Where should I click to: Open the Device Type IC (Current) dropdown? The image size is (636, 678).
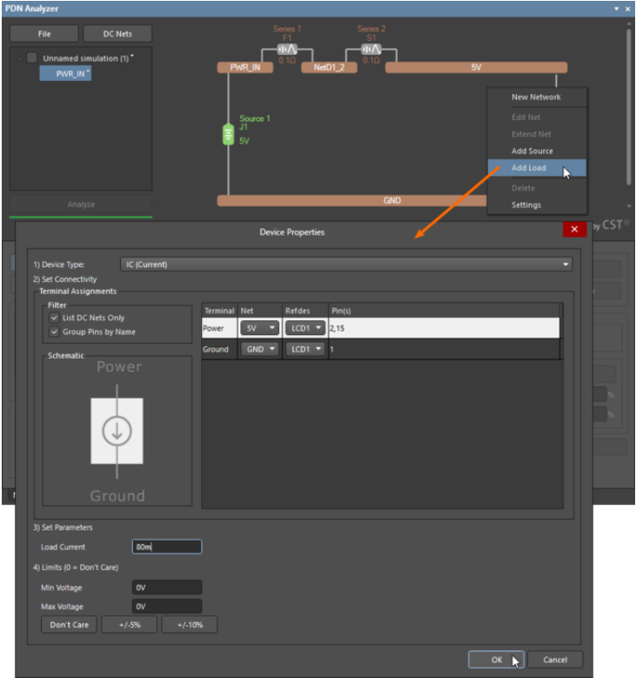[346, 265]
